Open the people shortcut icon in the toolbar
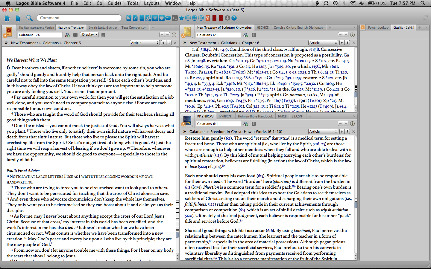This screenshot has width=431, height=269. click(148, 18)
